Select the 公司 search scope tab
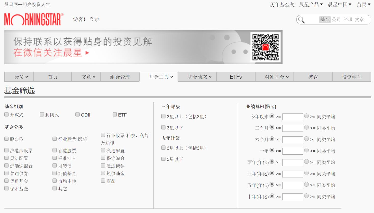Screen dimensions: 374x213 (x=336, y=20)
